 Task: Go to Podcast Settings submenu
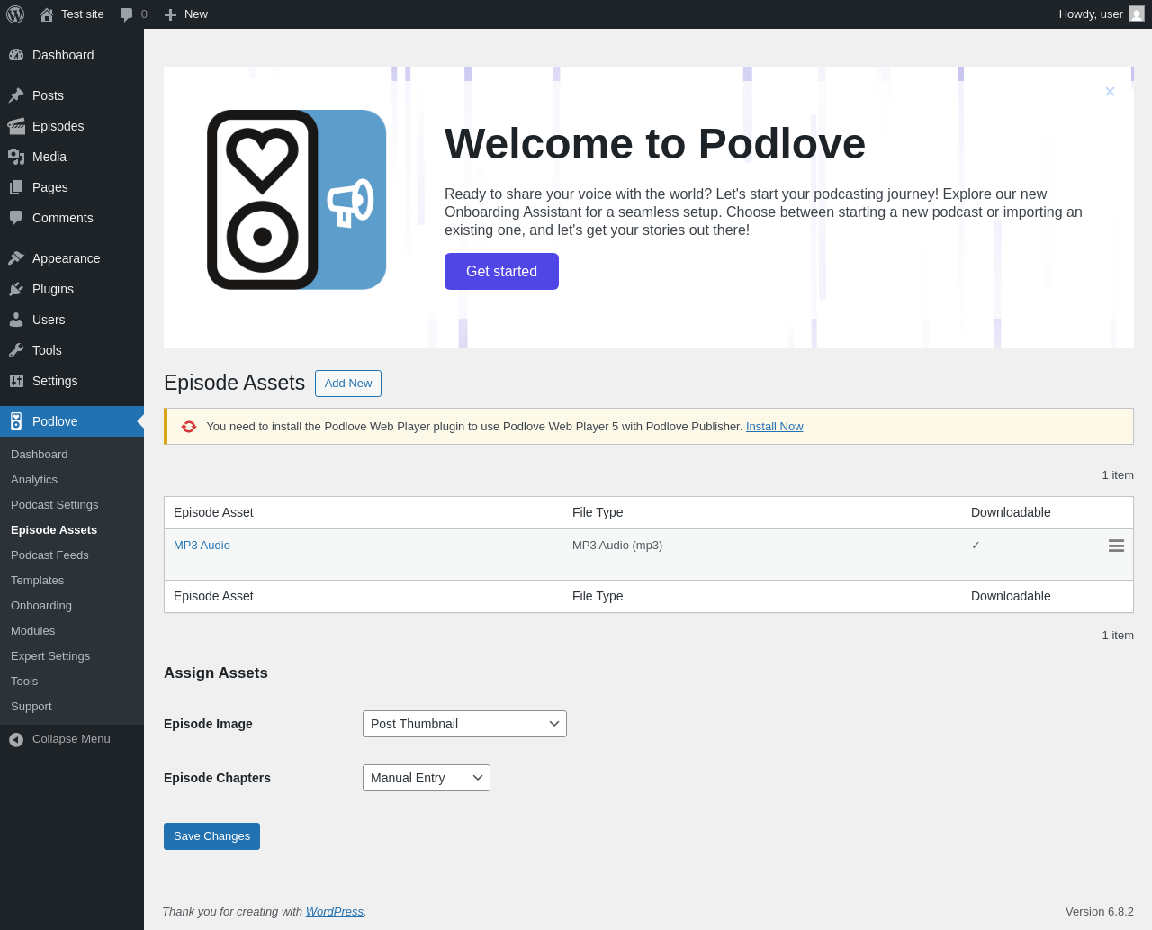55,505
